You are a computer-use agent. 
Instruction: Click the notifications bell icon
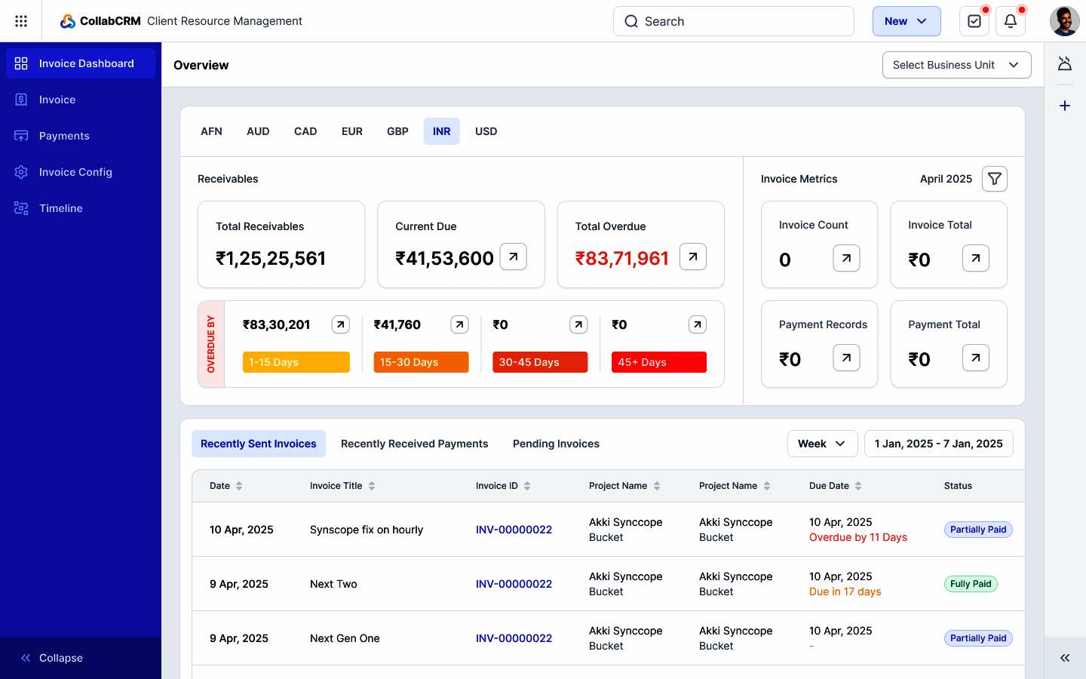(1010, 21)
